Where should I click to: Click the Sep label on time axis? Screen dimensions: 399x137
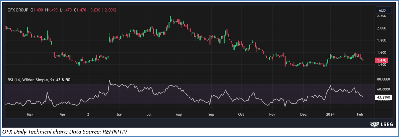pyautogui.click(x=211, y=114)
